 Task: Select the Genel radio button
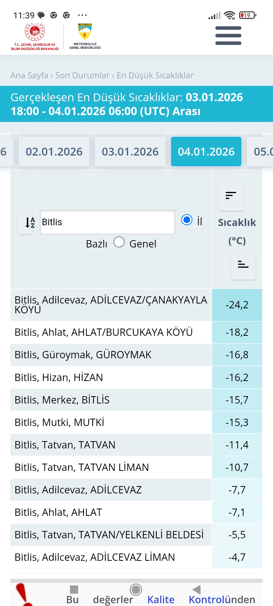coord(119,242)
